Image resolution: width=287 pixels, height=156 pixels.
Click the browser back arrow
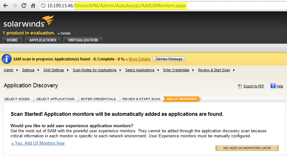click(x=5, y=6)
